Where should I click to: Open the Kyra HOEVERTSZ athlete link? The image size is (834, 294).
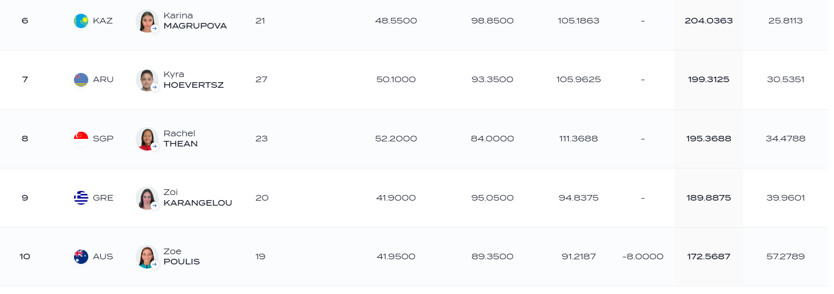coord(193,80)
